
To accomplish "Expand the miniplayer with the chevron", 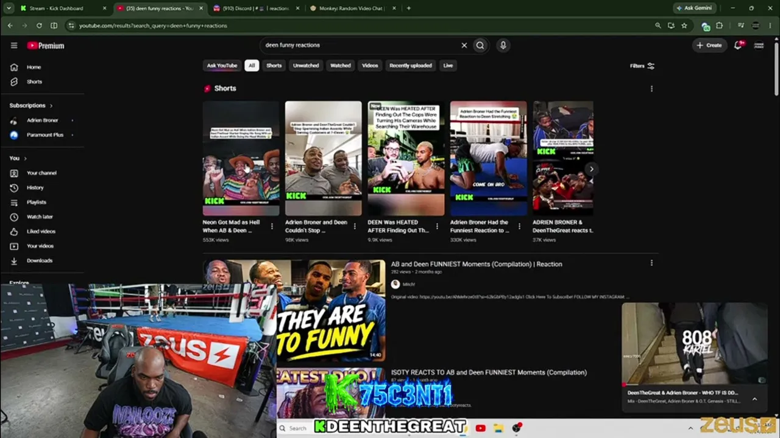I will point(754,399).
